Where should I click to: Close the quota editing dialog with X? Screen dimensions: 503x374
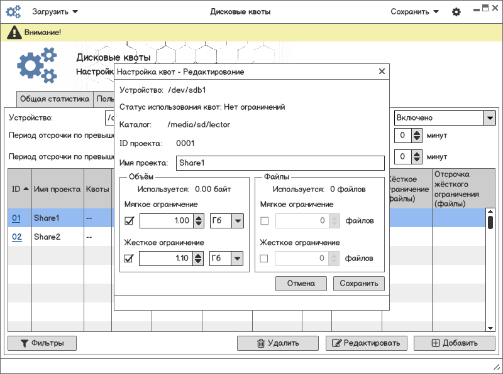point(382,72)
